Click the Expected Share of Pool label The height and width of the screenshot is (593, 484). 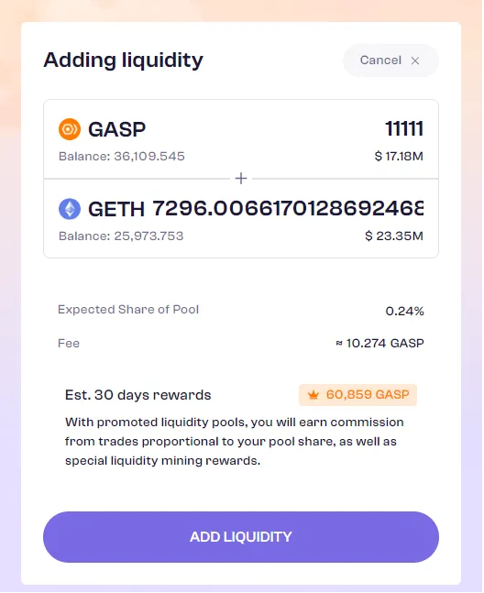tap(128, 310)
